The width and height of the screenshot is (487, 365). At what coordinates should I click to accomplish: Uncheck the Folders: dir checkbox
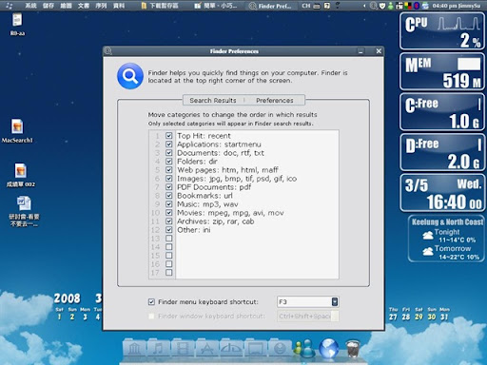coord(168,162)
